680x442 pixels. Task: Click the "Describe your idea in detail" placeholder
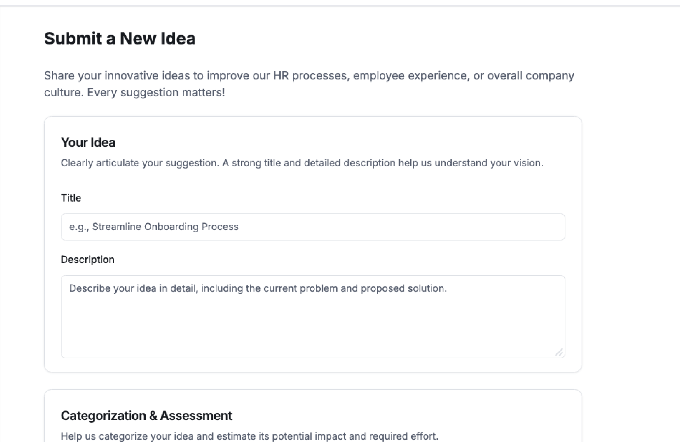pos(133,288)
